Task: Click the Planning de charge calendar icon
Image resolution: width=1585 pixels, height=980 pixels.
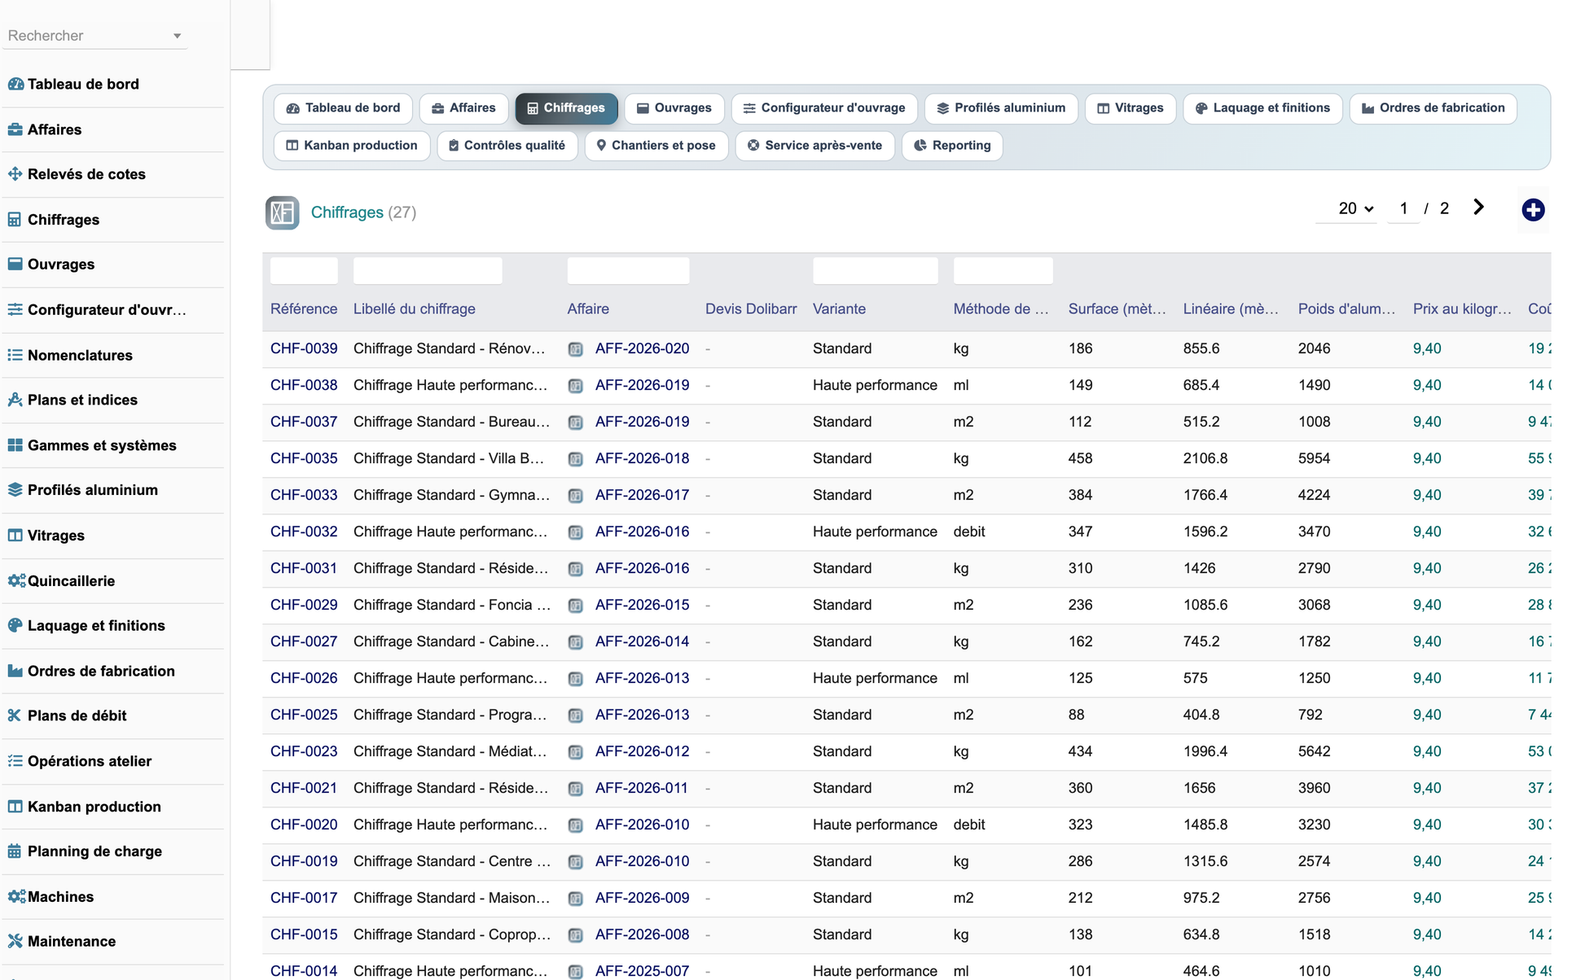Action: pos(15,851)
